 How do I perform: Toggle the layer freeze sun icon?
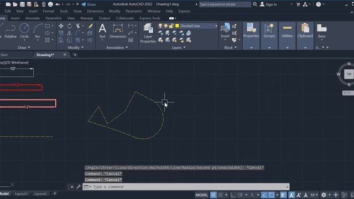[x=166, y=26]
